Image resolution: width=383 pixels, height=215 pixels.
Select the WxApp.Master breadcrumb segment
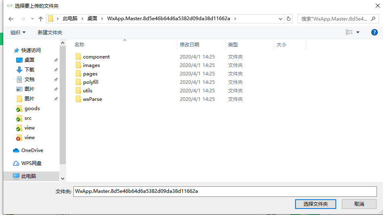pyautogui.click(x=169, y=19)
